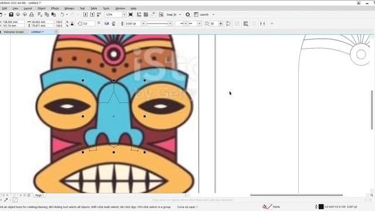
Task: Click the Undo arrow icon
Action: click(x=62, y=15)
